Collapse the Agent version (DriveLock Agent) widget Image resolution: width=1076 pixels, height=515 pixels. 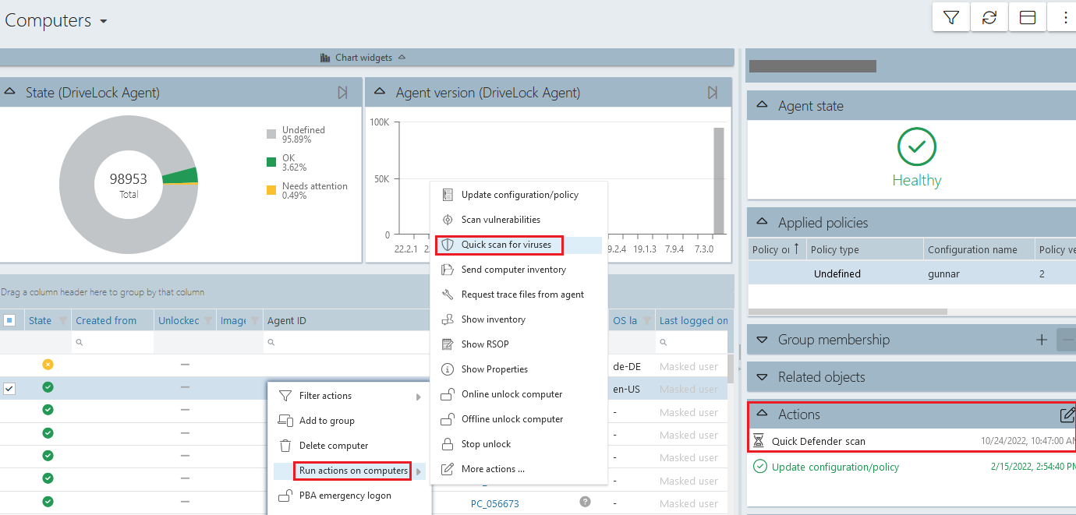click(x=380, y=92)
